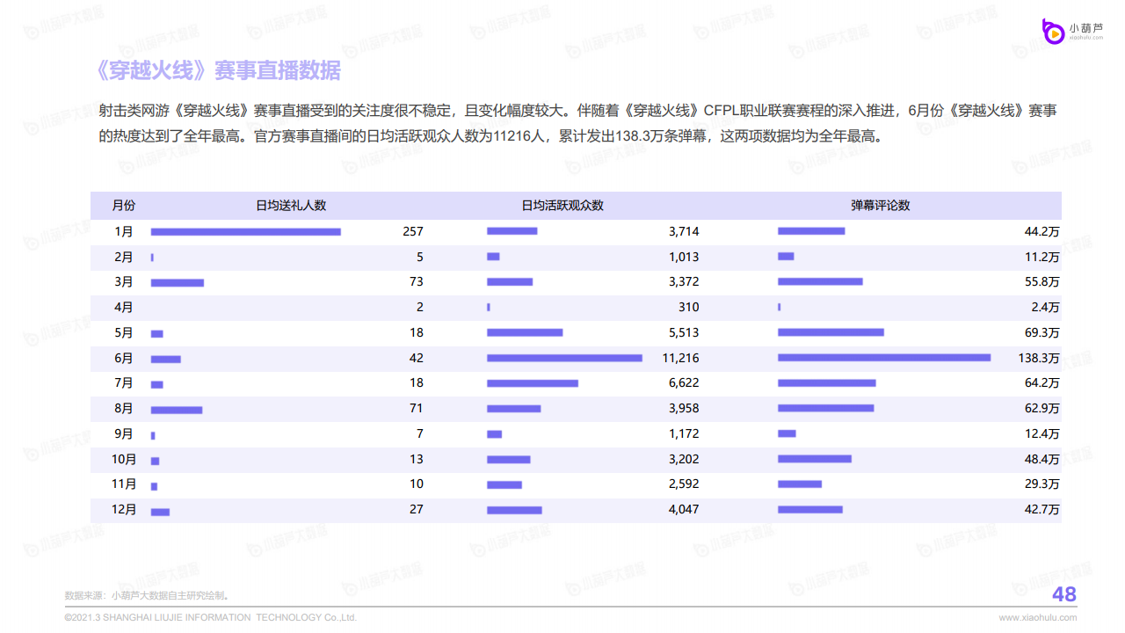Select the 日均送礼人数 column header
Viewport: 1125px width, 633px height.
tap(291, 206)
